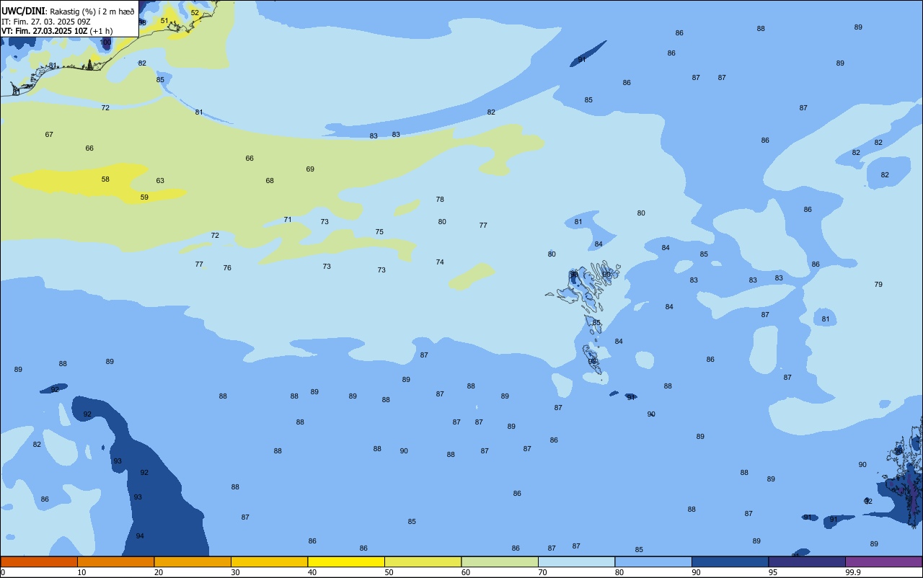Select the map value 71
Image resolution: width=923 pixels, height=578 pixels.
(288, 220)
